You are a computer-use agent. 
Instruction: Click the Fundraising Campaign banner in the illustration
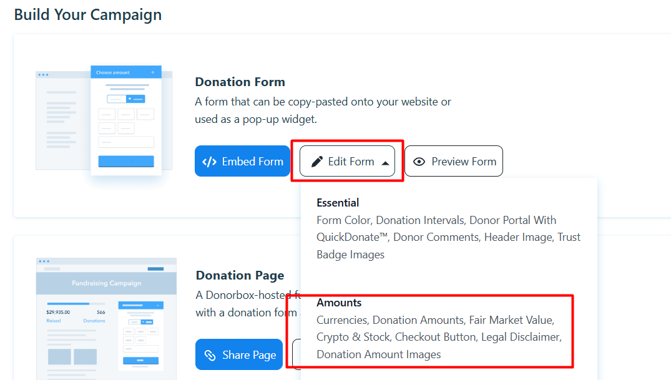tap(106, 283)
